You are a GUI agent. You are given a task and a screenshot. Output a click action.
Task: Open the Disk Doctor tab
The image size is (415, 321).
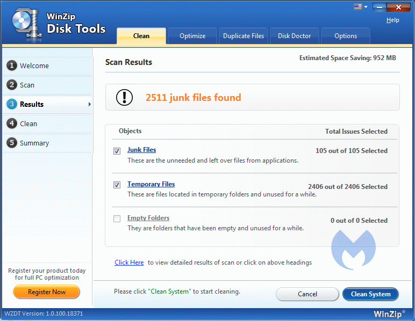(294, 36)
